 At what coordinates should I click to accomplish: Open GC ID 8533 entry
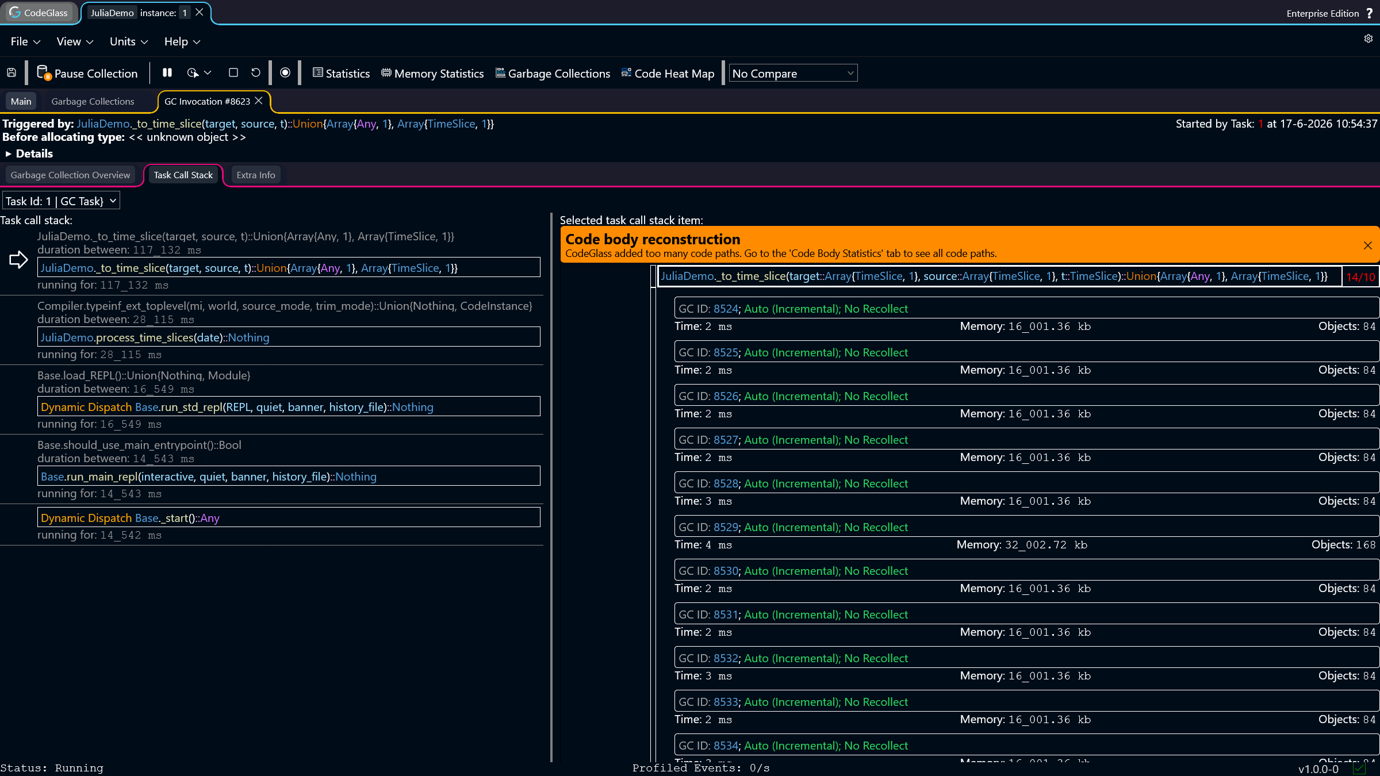tap(1026, 702)
